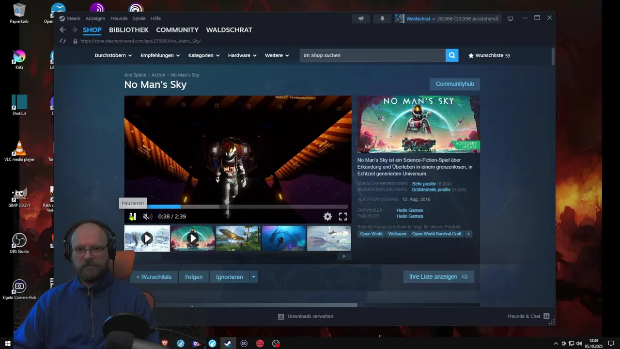Open the Spiele menu
Image resolution: width=620 pixels, height=349 pixels.
pyautogui.click(x=139, y=18)
